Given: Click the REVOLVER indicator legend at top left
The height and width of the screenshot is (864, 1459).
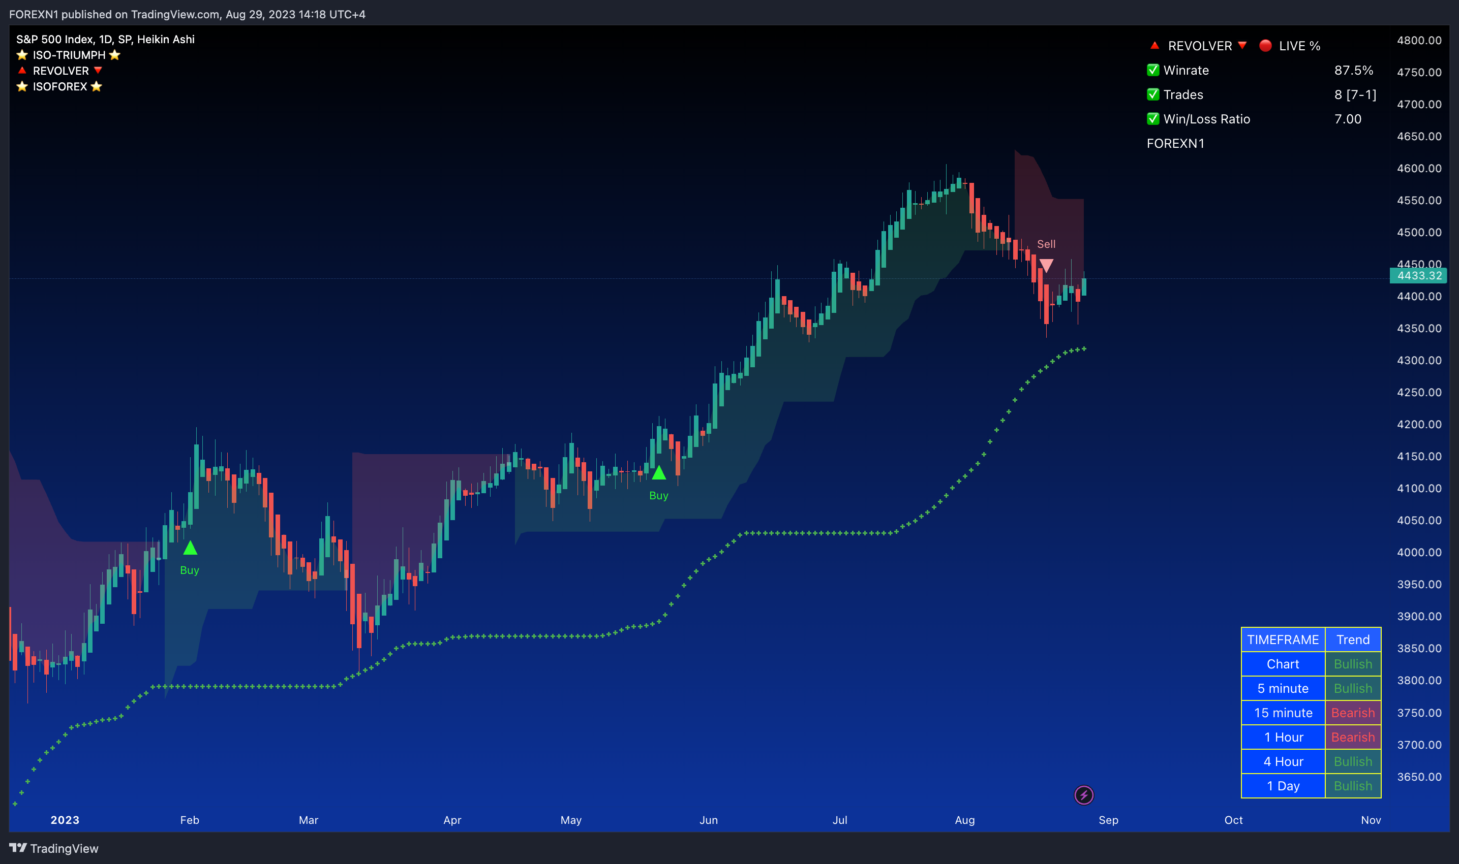Looking at the screenshot, I should click(x=60, y=71).
